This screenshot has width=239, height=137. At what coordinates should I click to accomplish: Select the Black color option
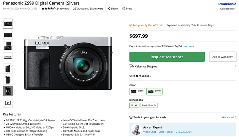click(x=137, y=91)
